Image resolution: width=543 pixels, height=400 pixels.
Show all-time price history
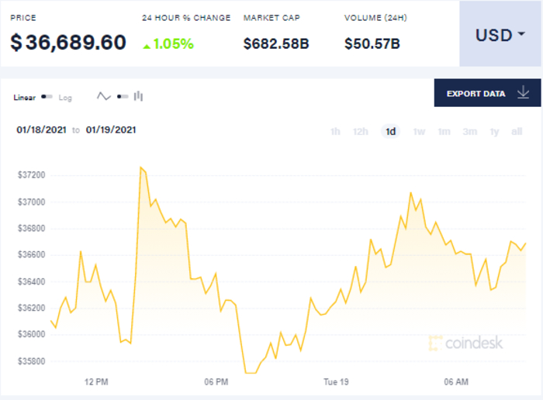517,132
